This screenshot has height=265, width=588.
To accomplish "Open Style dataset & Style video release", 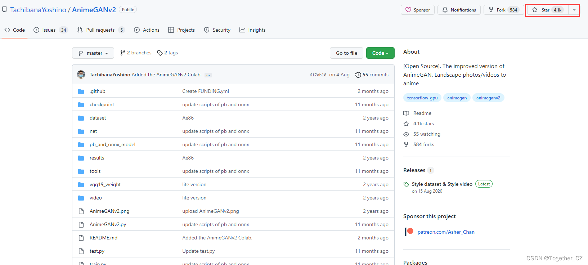I will point(442,184).
